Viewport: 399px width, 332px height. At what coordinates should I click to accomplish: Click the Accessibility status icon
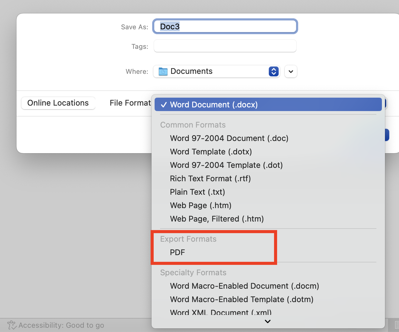(x=12, y=325)
